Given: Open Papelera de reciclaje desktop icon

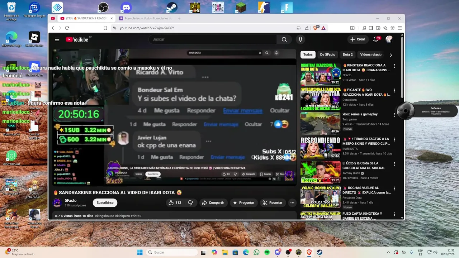Looking at the screenshot, I should pos(11,11).
